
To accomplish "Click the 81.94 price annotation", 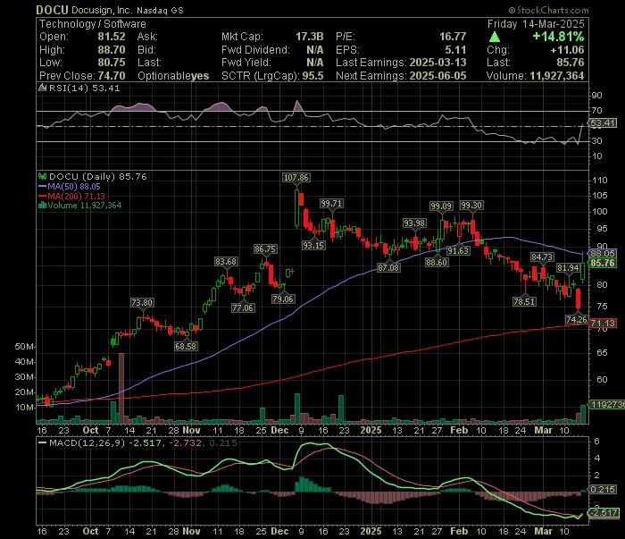I will tap(568, 268).
